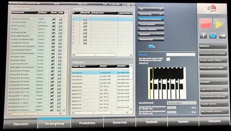Click the restore window icon in title bar
Image resolution: width=231 pixels, height=131 pixels.
coord(128,4)
